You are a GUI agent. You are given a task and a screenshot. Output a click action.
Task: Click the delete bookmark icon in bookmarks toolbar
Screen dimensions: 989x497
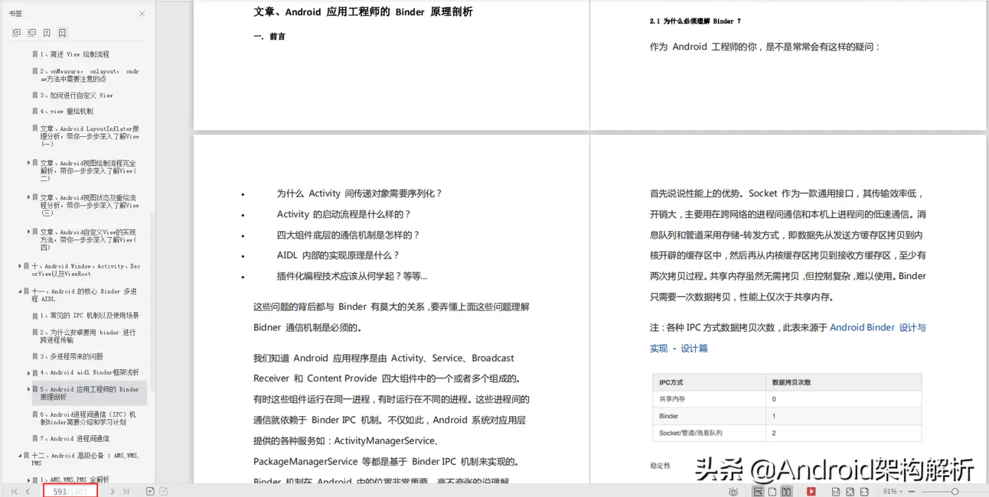(62, 33)
